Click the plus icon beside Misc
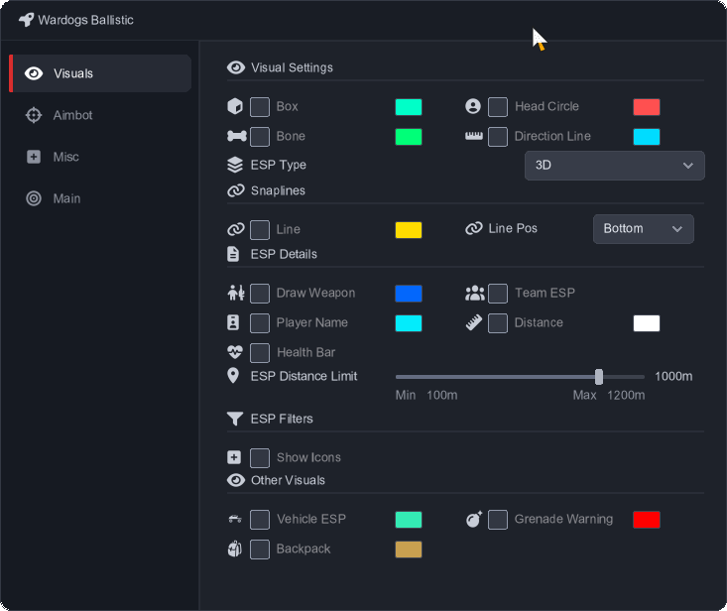This screenshot has height=611, width=727. tap(34, 157)
